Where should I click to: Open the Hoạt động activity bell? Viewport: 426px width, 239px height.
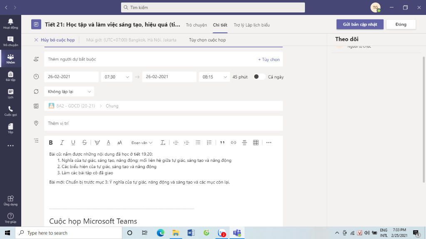coord(10,24)
